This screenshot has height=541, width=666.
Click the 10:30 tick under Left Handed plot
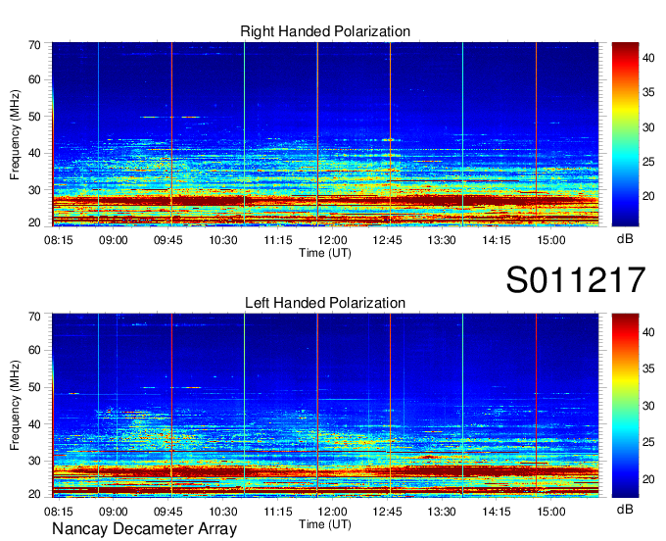(x=223, y=512)
